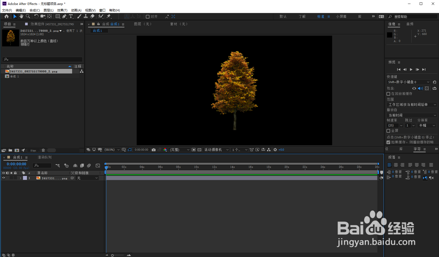Open the 58.5% magnification dropdown
This screenshot has width=439, height=257.
pos(112,150)
